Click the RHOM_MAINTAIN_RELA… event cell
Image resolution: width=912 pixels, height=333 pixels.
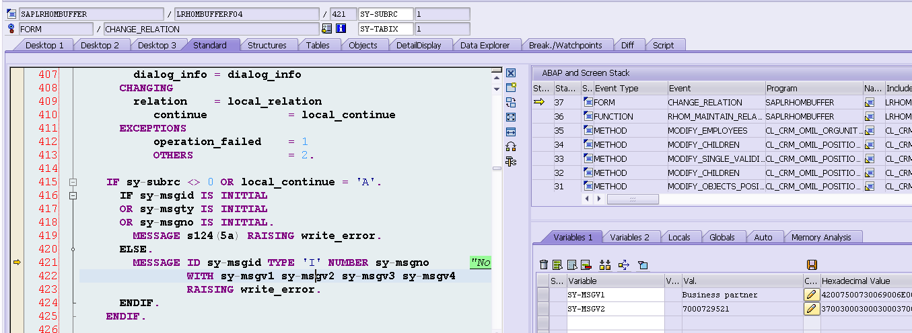point(715,117)
